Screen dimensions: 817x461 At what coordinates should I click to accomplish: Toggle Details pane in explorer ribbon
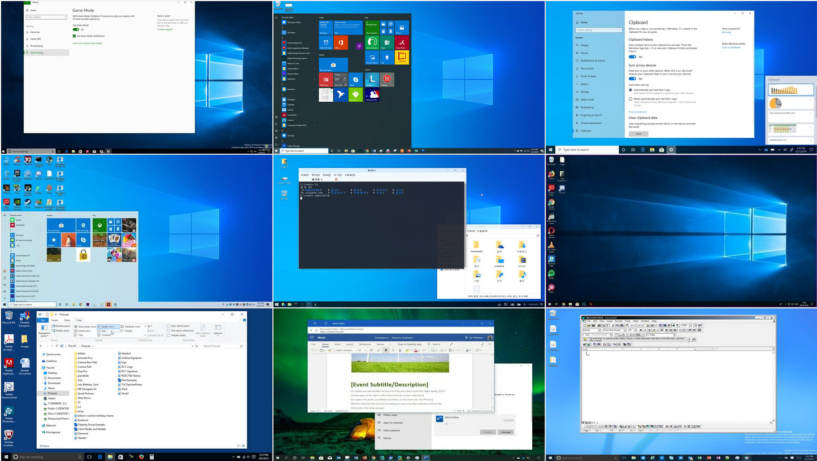(61, 330)
